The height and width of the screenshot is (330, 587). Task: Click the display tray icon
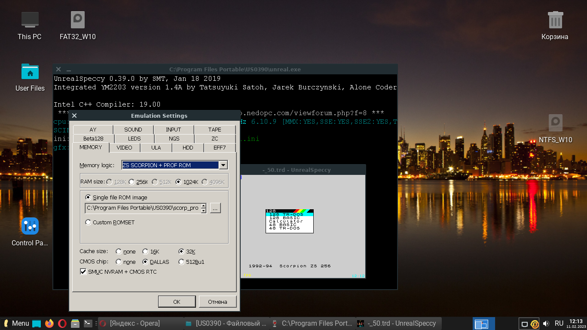(524, 324)
